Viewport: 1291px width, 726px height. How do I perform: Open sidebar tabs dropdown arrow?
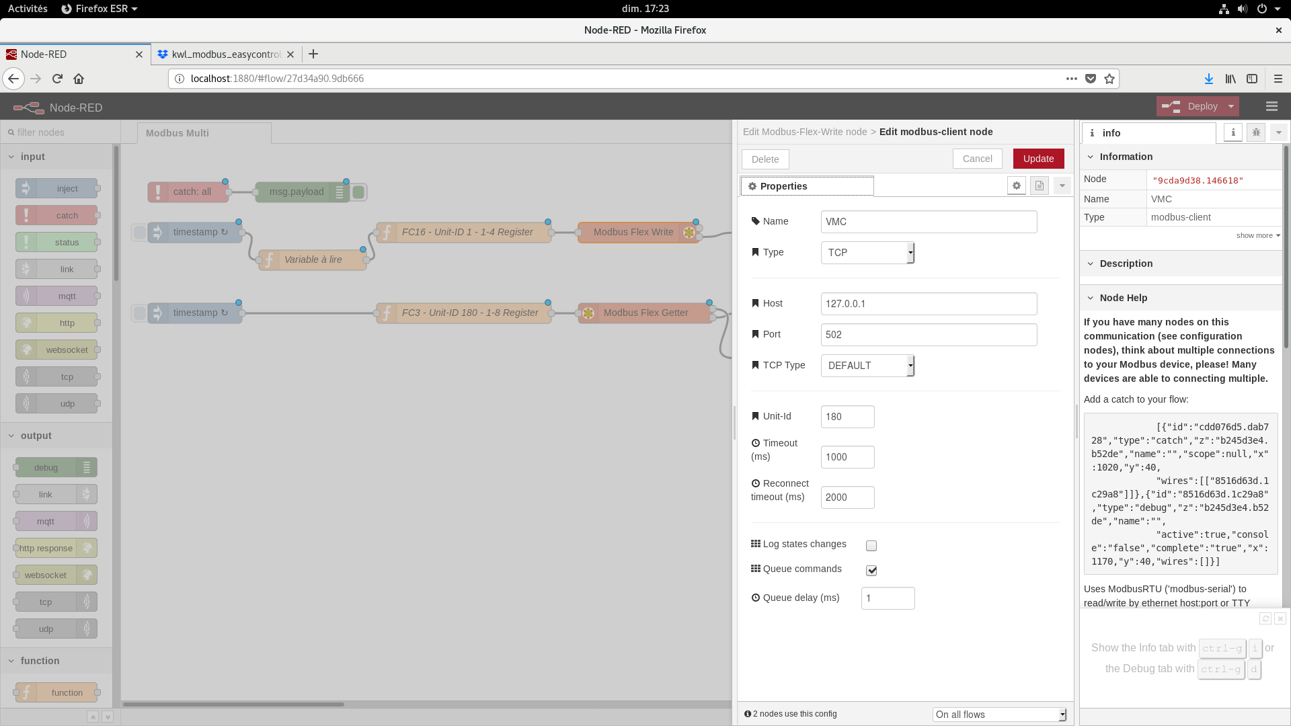tap(1279, 133)
